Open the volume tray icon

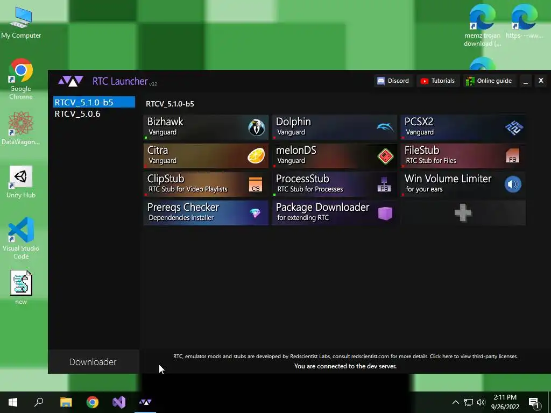481,402
